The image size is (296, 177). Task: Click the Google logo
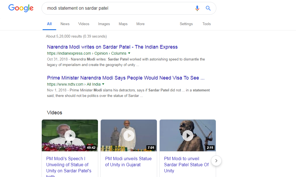[x=21, y=8]
